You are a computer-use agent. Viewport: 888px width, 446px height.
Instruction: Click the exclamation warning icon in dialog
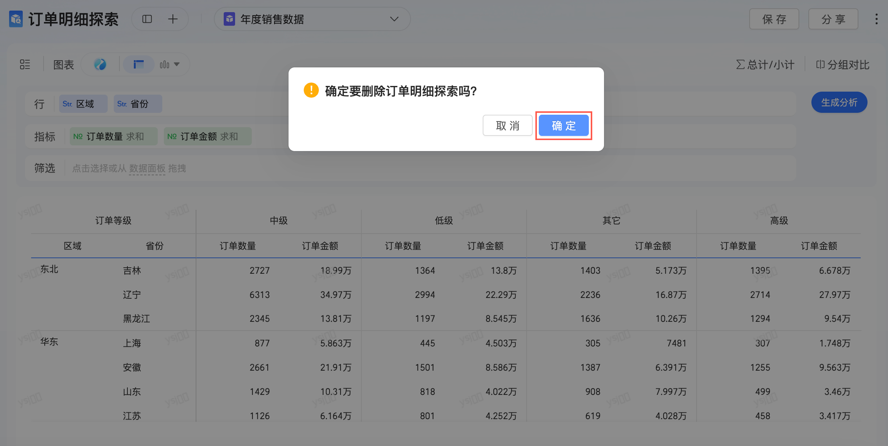(311, 90)
